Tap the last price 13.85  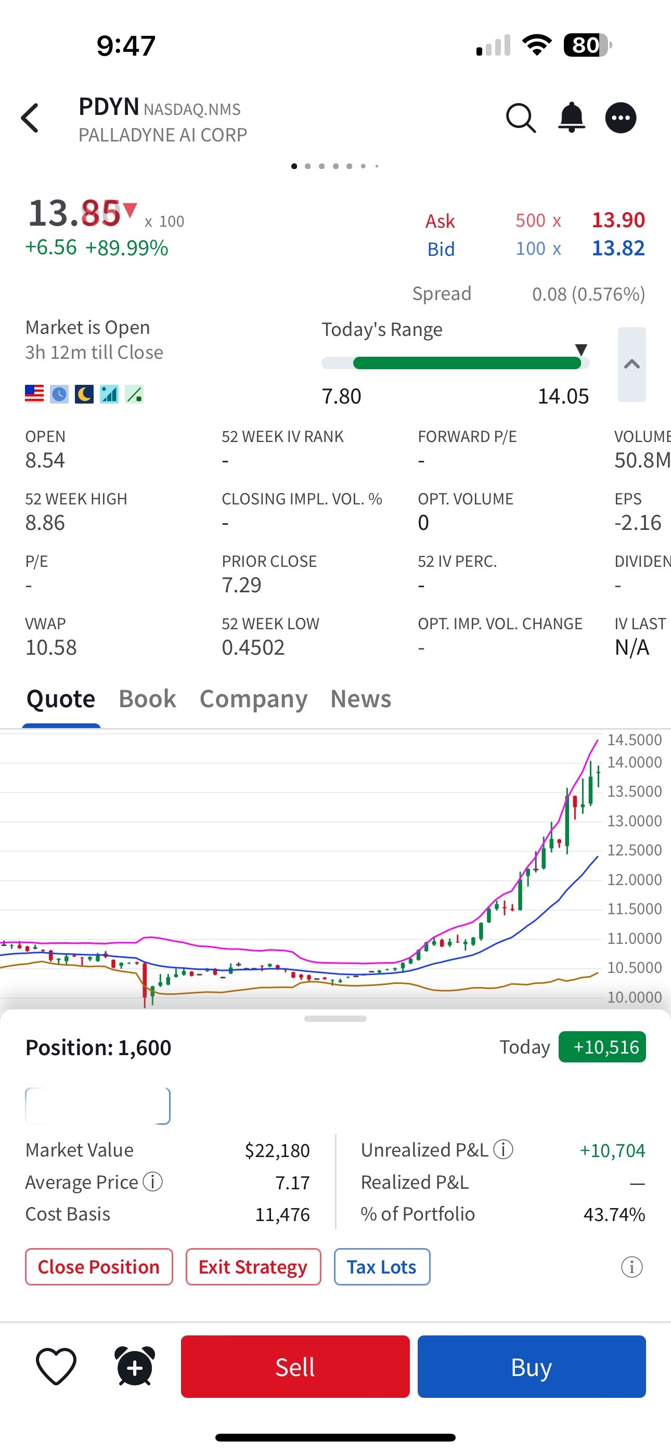pyautogui.click(x=74, y=213)
